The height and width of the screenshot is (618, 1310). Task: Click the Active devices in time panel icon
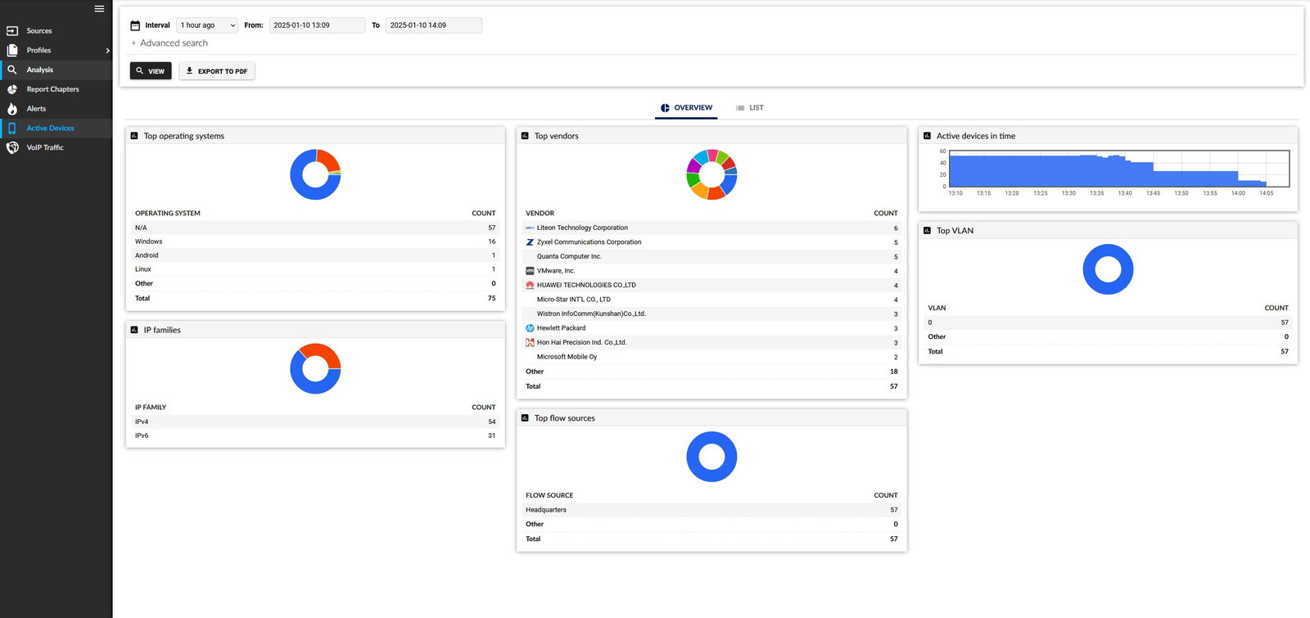point(927,136)
